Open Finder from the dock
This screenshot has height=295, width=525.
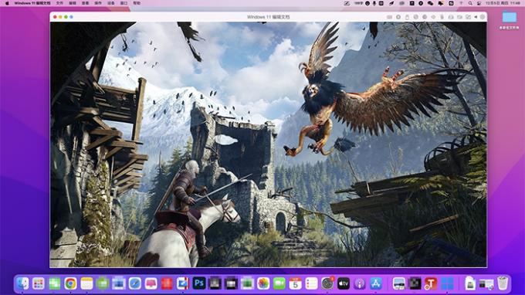(x=22, y=283)
